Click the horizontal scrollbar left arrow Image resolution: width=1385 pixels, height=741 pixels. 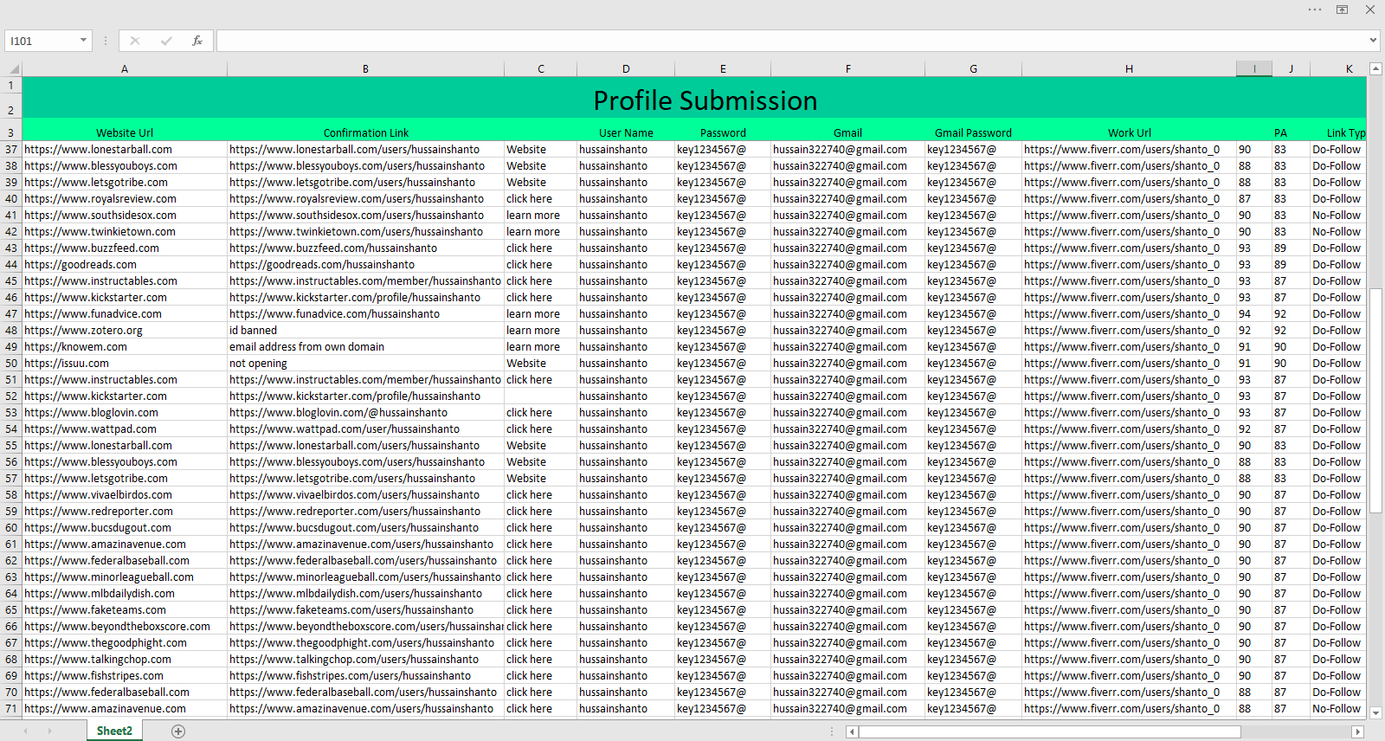853,731
